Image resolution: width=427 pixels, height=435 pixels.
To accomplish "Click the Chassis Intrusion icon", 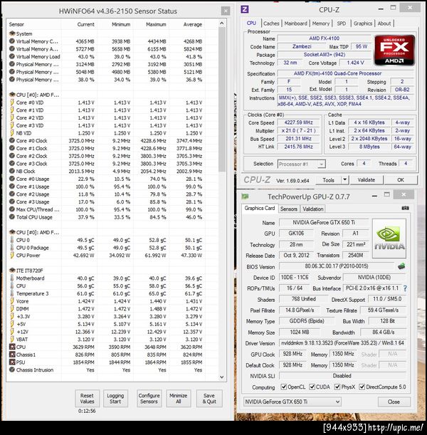I will 12,370.
